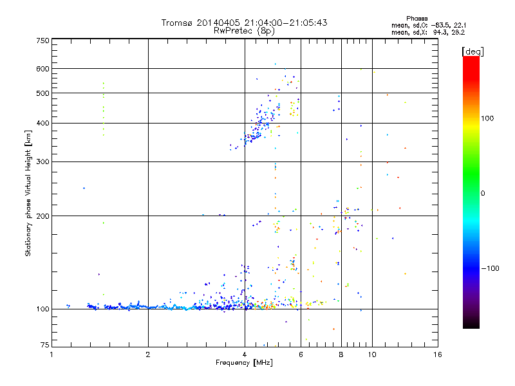This screenshot has width=515, height=386.
Task: Click the rainbow phase colorbar
Action: point(471,192)
